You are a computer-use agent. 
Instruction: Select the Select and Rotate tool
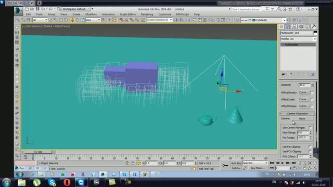[x=78, y=20]
